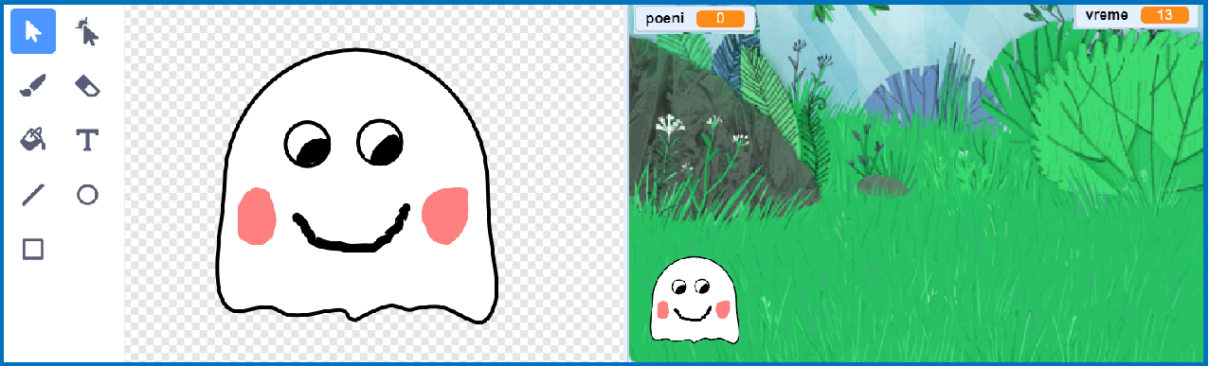Select the Circle tool
This screenshot has width=1209, height=366.
(87, 195)
